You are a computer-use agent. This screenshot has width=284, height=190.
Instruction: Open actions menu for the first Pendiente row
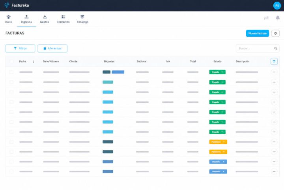pos(274,142)
